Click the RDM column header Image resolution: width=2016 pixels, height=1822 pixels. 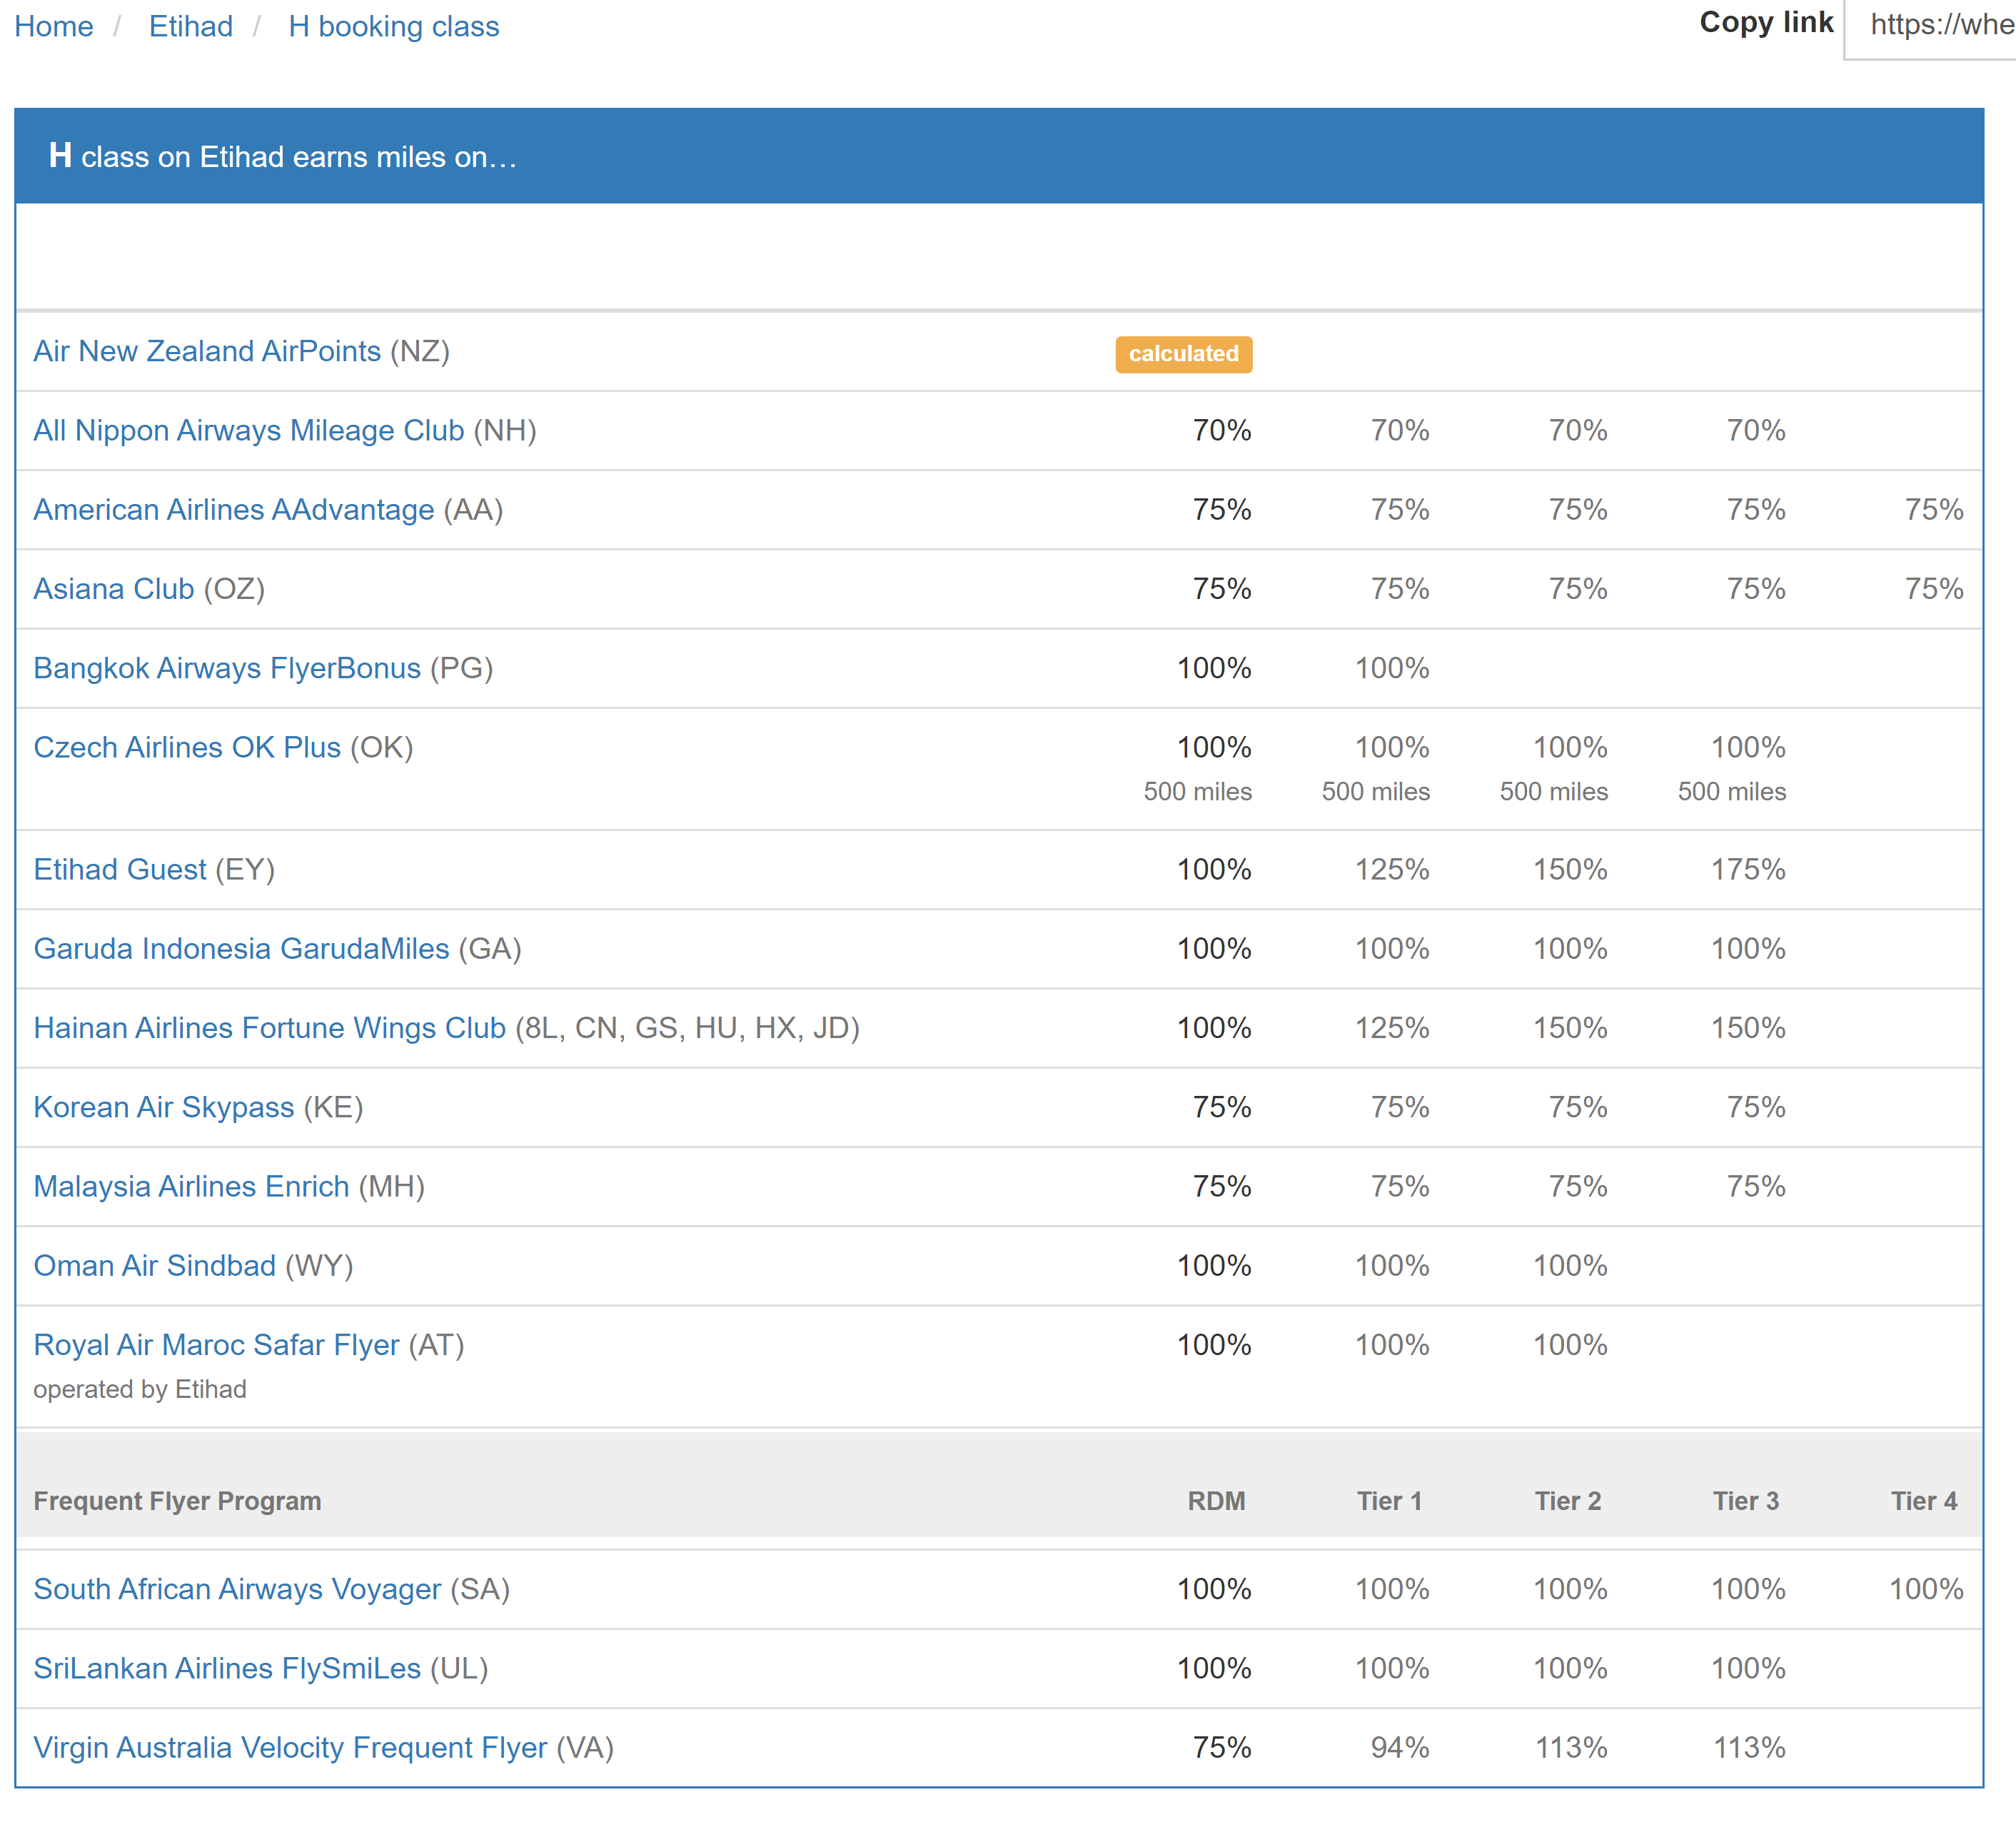pyautogui.click(x=1216, y=1501)
